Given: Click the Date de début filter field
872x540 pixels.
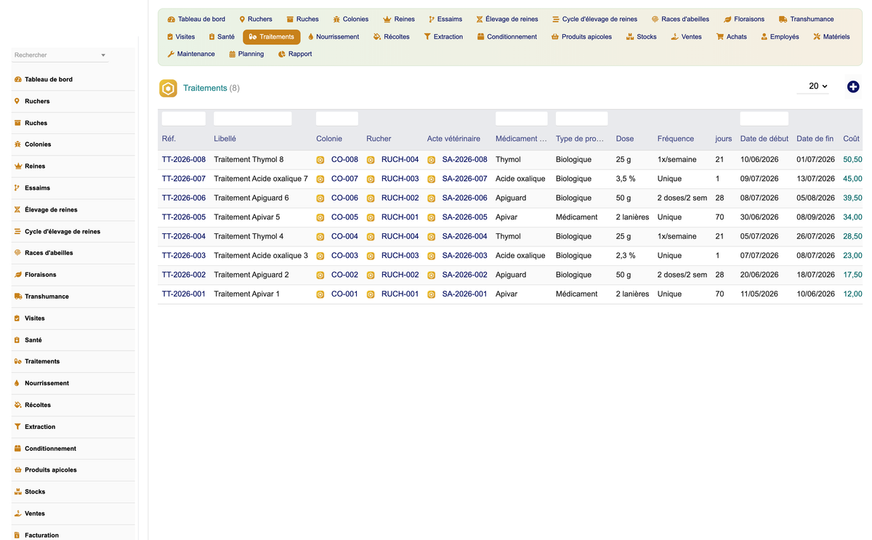Looking at the screenshot, I should [x=764, y=118].
